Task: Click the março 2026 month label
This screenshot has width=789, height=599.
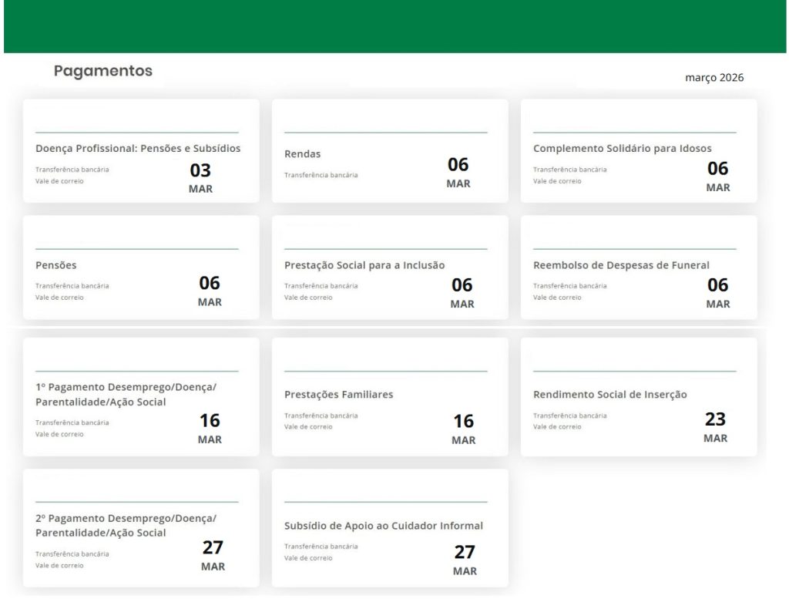Action: 713,78
